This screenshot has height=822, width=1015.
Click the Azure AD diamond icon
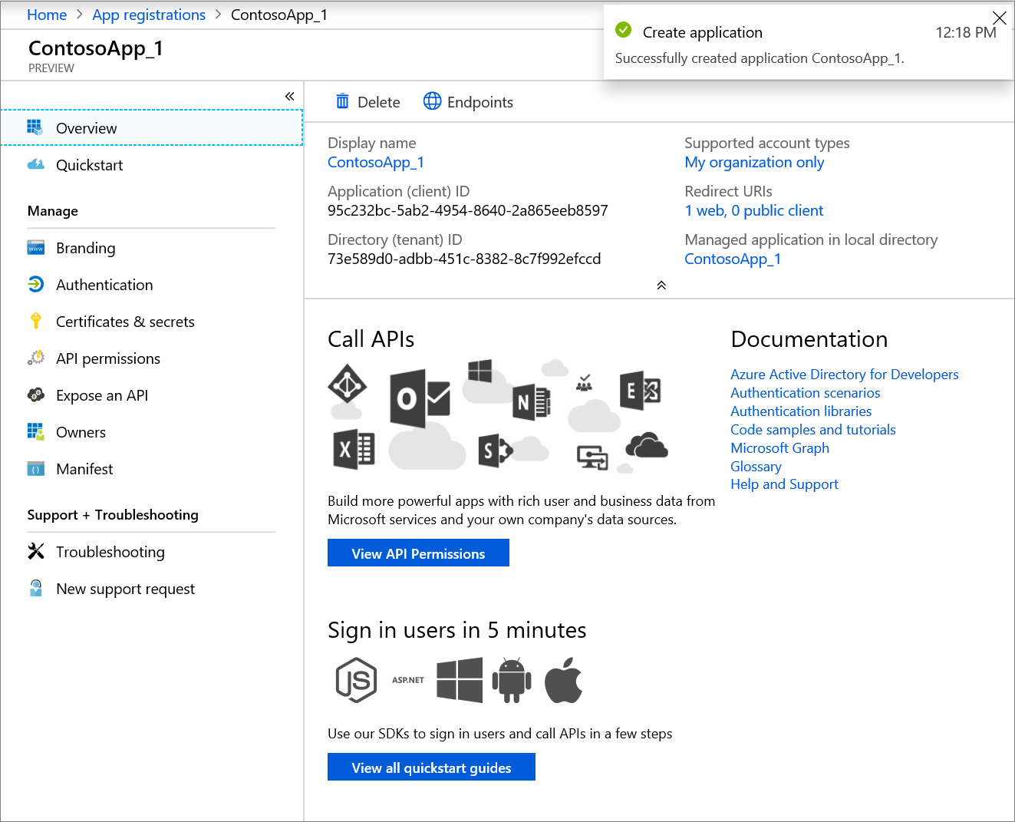[x=348, y=382]
